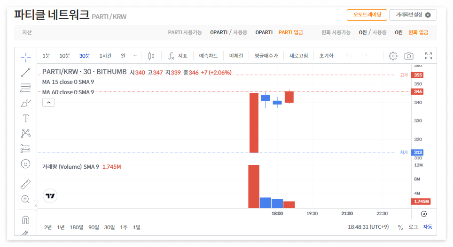
Task: Open the forecast and measurement tools
Action: click(26, 149)
